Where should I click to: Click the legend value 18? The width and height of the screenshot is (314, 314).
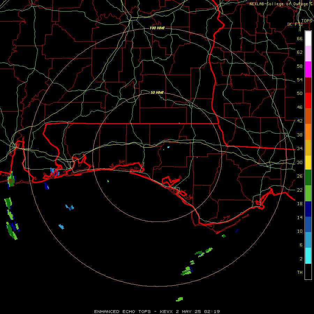tap(300, 204)
